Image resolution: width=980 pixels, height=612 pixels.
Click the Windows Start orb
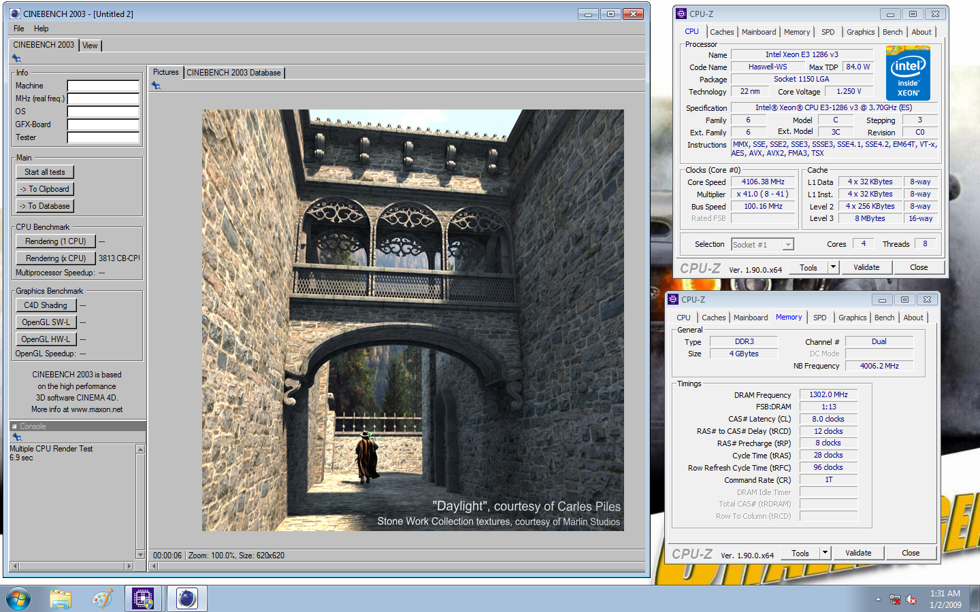18,599
